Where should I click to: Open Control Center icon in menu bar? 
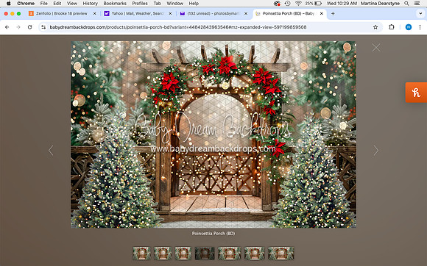click(417, 3)
